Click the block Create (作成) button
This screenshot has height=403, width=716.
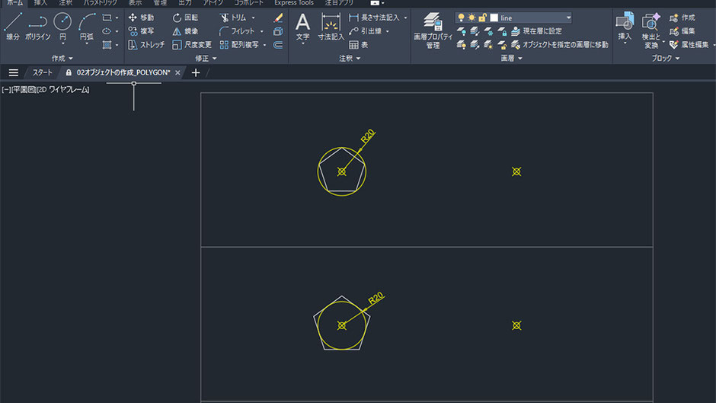682,18
